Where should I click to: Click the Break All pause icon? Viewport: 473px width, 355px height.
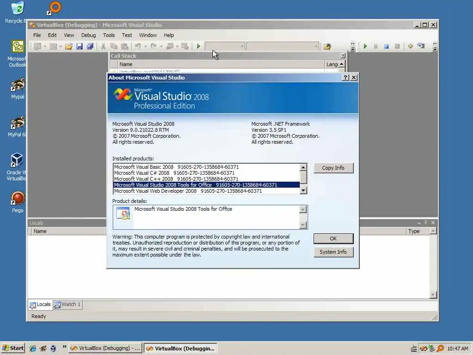[376, 46]
